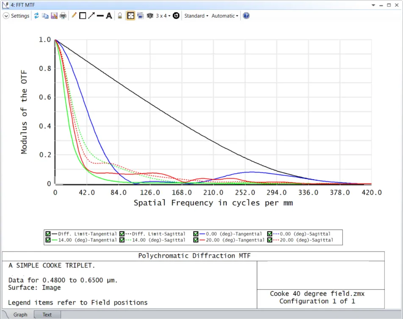Select the arrow drawing tool

pos(91,16)
